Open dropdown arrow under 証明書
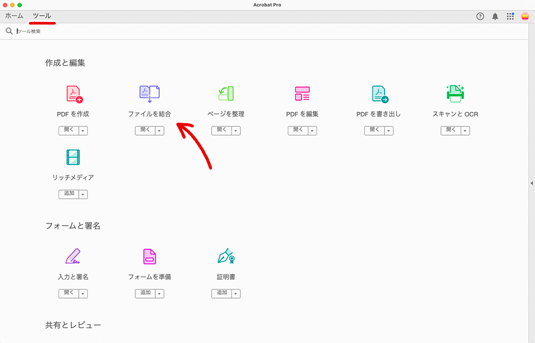The height and width of the screenshot is (343, 535). pos(236,293)
